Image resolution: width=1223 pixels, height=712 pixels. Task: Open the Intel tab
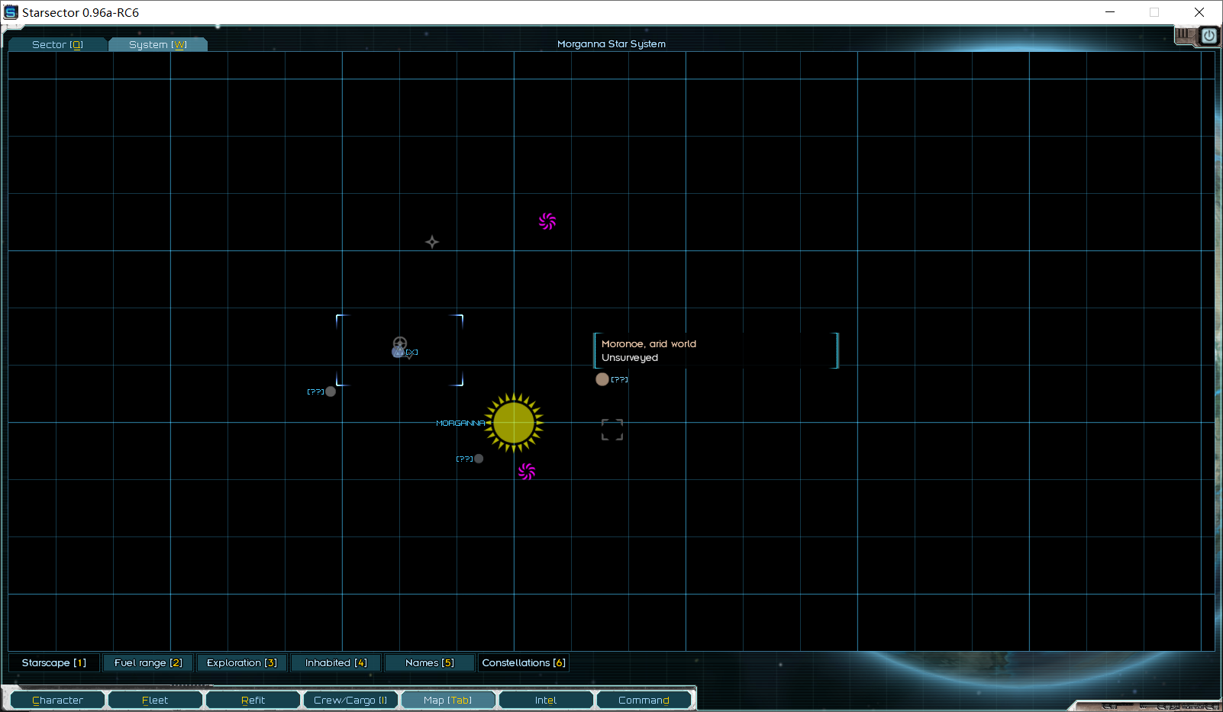(x=546, y=700)
